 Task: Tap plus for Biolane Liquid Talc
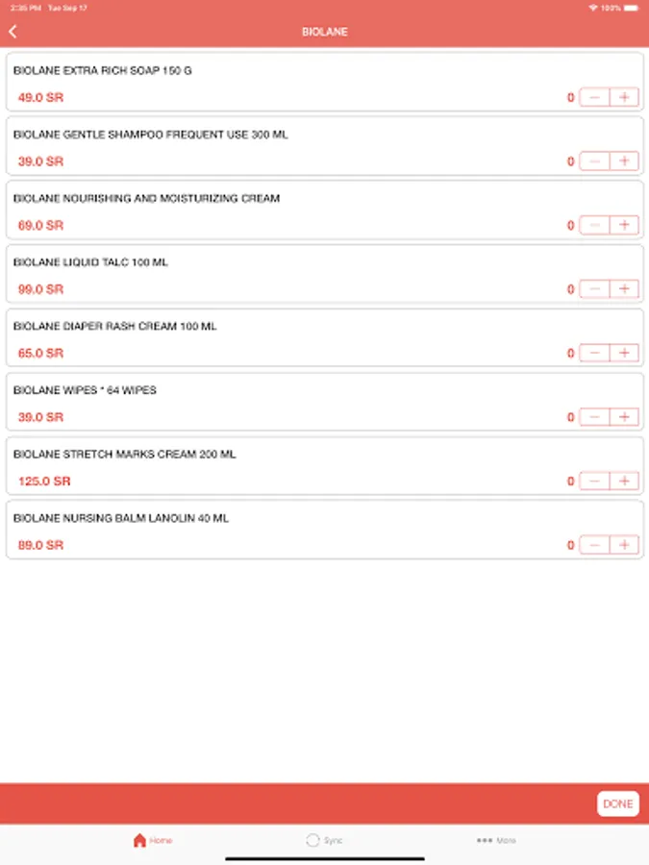click(x=624, y=289)
